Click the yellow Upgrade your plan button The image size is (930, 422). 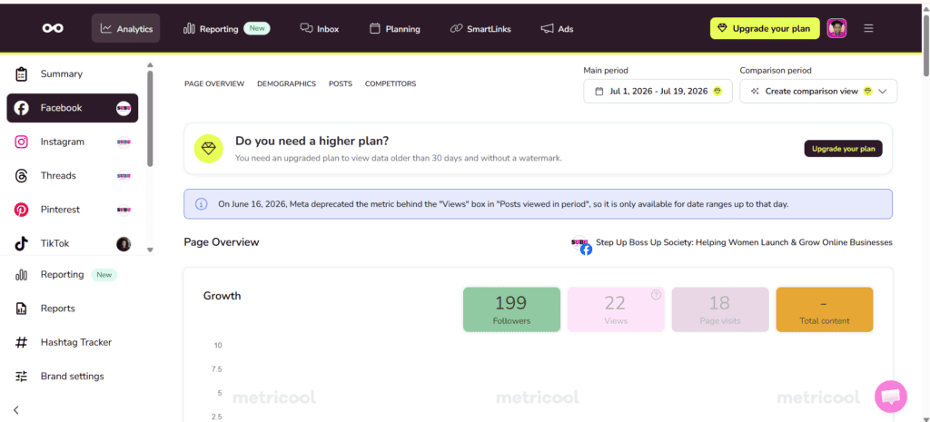click(x=765, y=28)
